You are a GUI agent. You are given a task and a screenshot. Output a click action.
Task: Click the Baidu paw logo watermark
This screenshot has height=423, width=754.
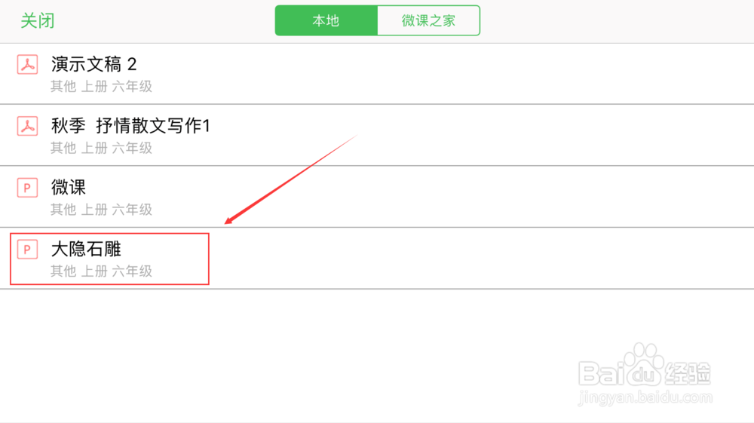click(644, 364)
